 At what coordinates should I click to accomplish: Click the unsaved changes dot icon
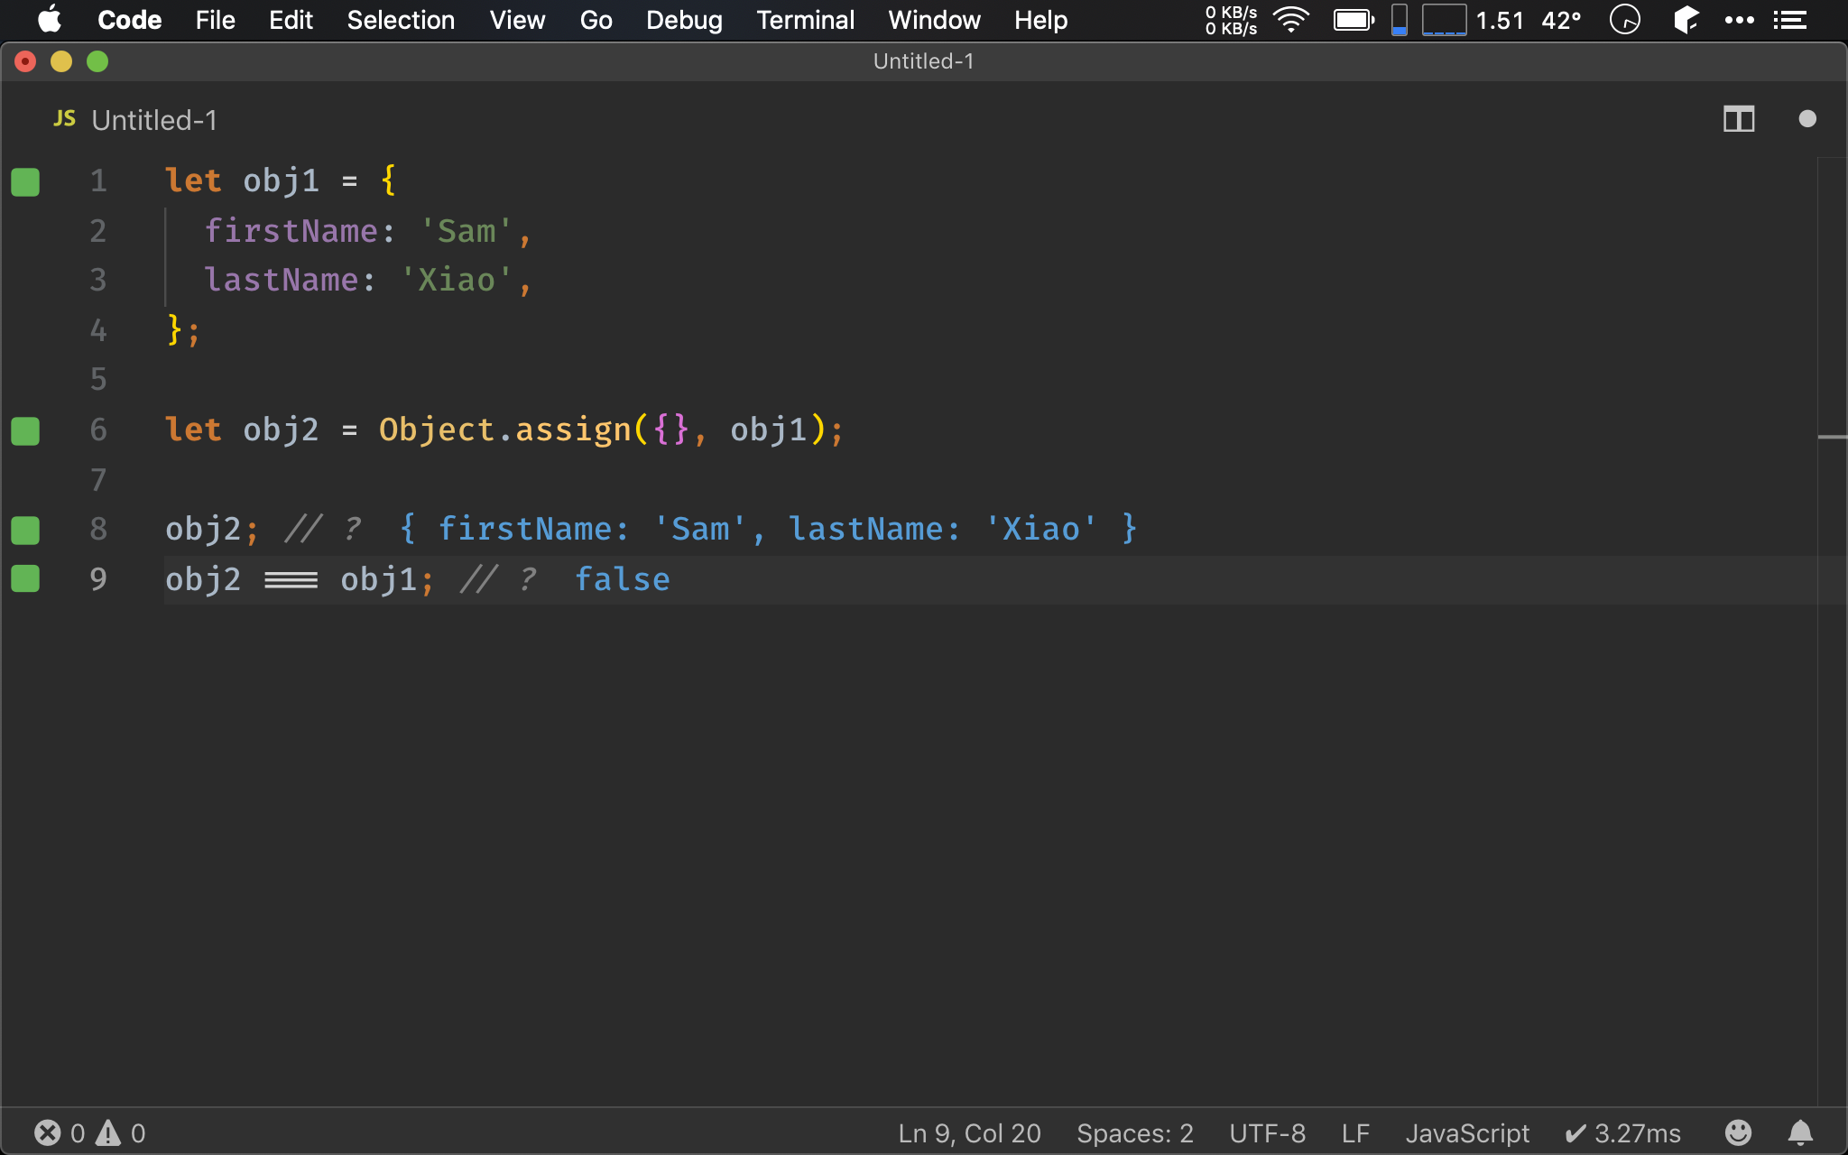click(x=1806, y=119)
